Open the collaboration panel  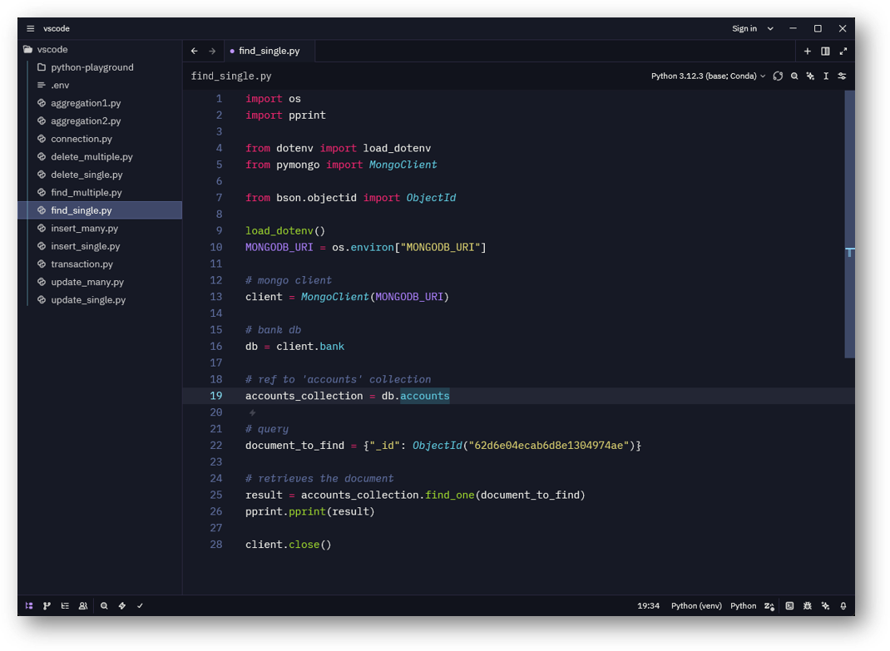83,605
